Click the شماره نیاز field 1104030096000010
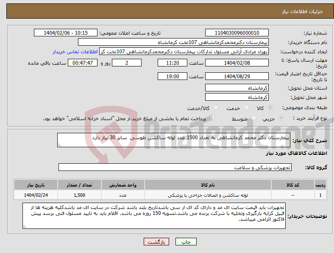334x253 pixels. (237, 33)
